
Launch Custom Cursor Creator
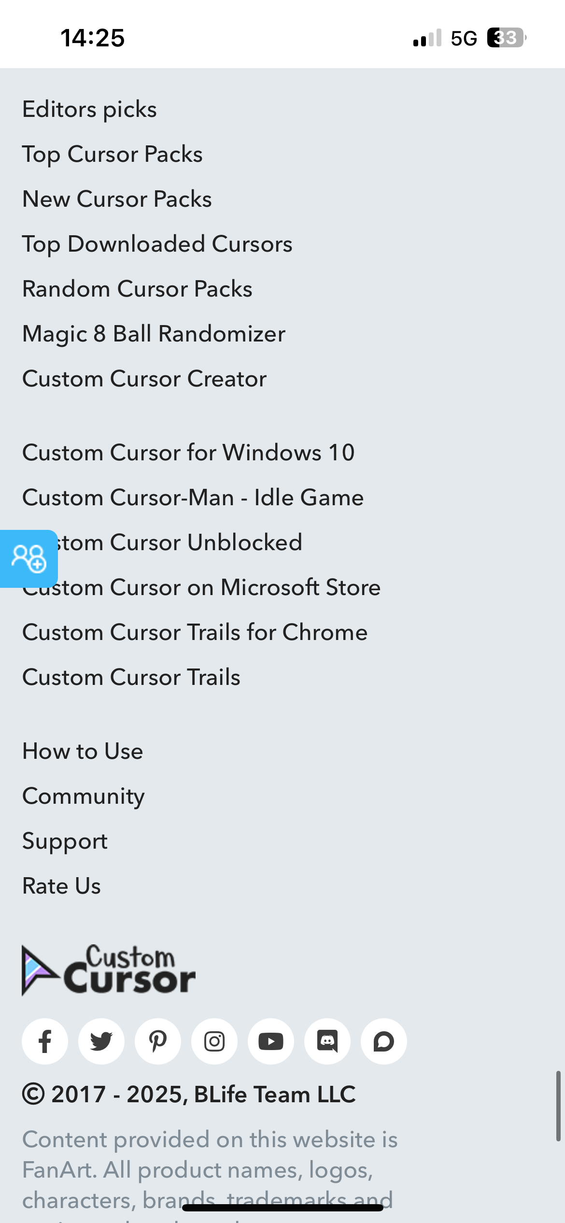[x=144, y=379]
